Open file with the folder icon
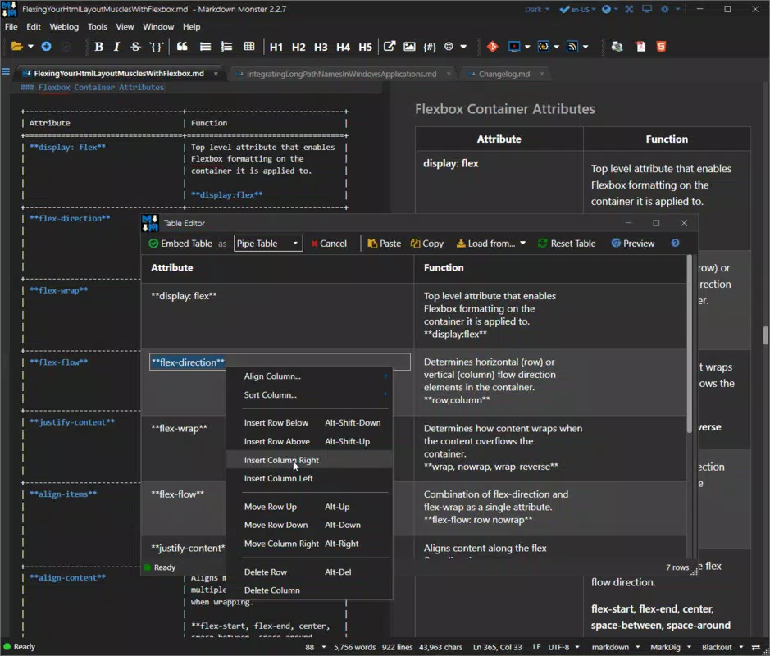 [x=16, y=47]
